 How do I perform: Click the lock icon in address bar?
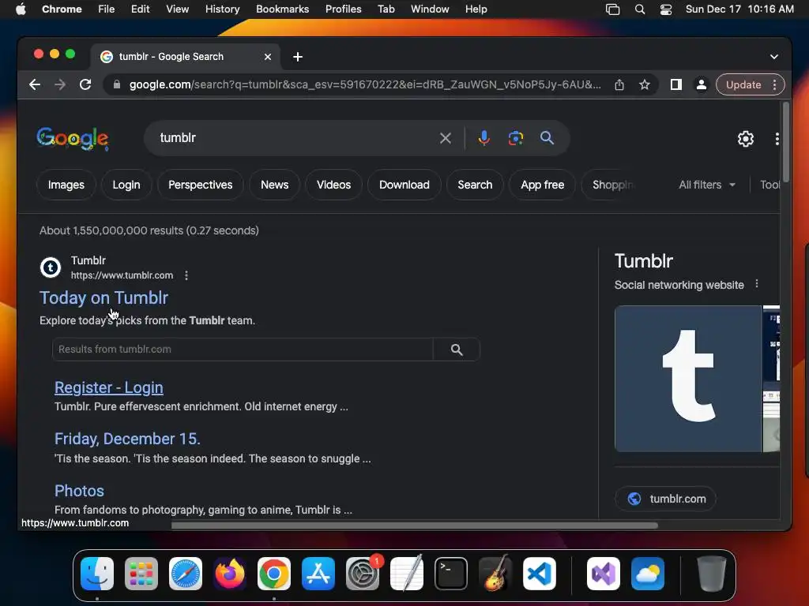click(x=117, y=84)
